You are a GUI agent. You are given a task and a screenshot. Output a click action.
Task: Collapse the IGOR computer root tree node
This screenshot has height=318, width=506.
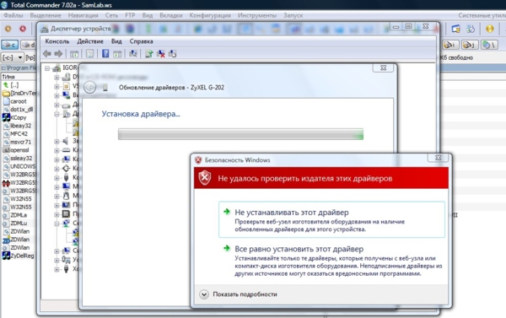(x=47, y=68)
